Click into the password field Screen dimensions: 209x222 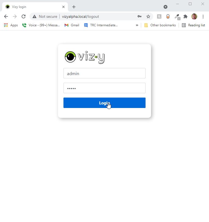point(104,88)
